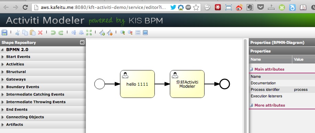The height and width of the screenshot is (133, 315).
Task: Sort by the Name column header
Action: pos(270,59)
